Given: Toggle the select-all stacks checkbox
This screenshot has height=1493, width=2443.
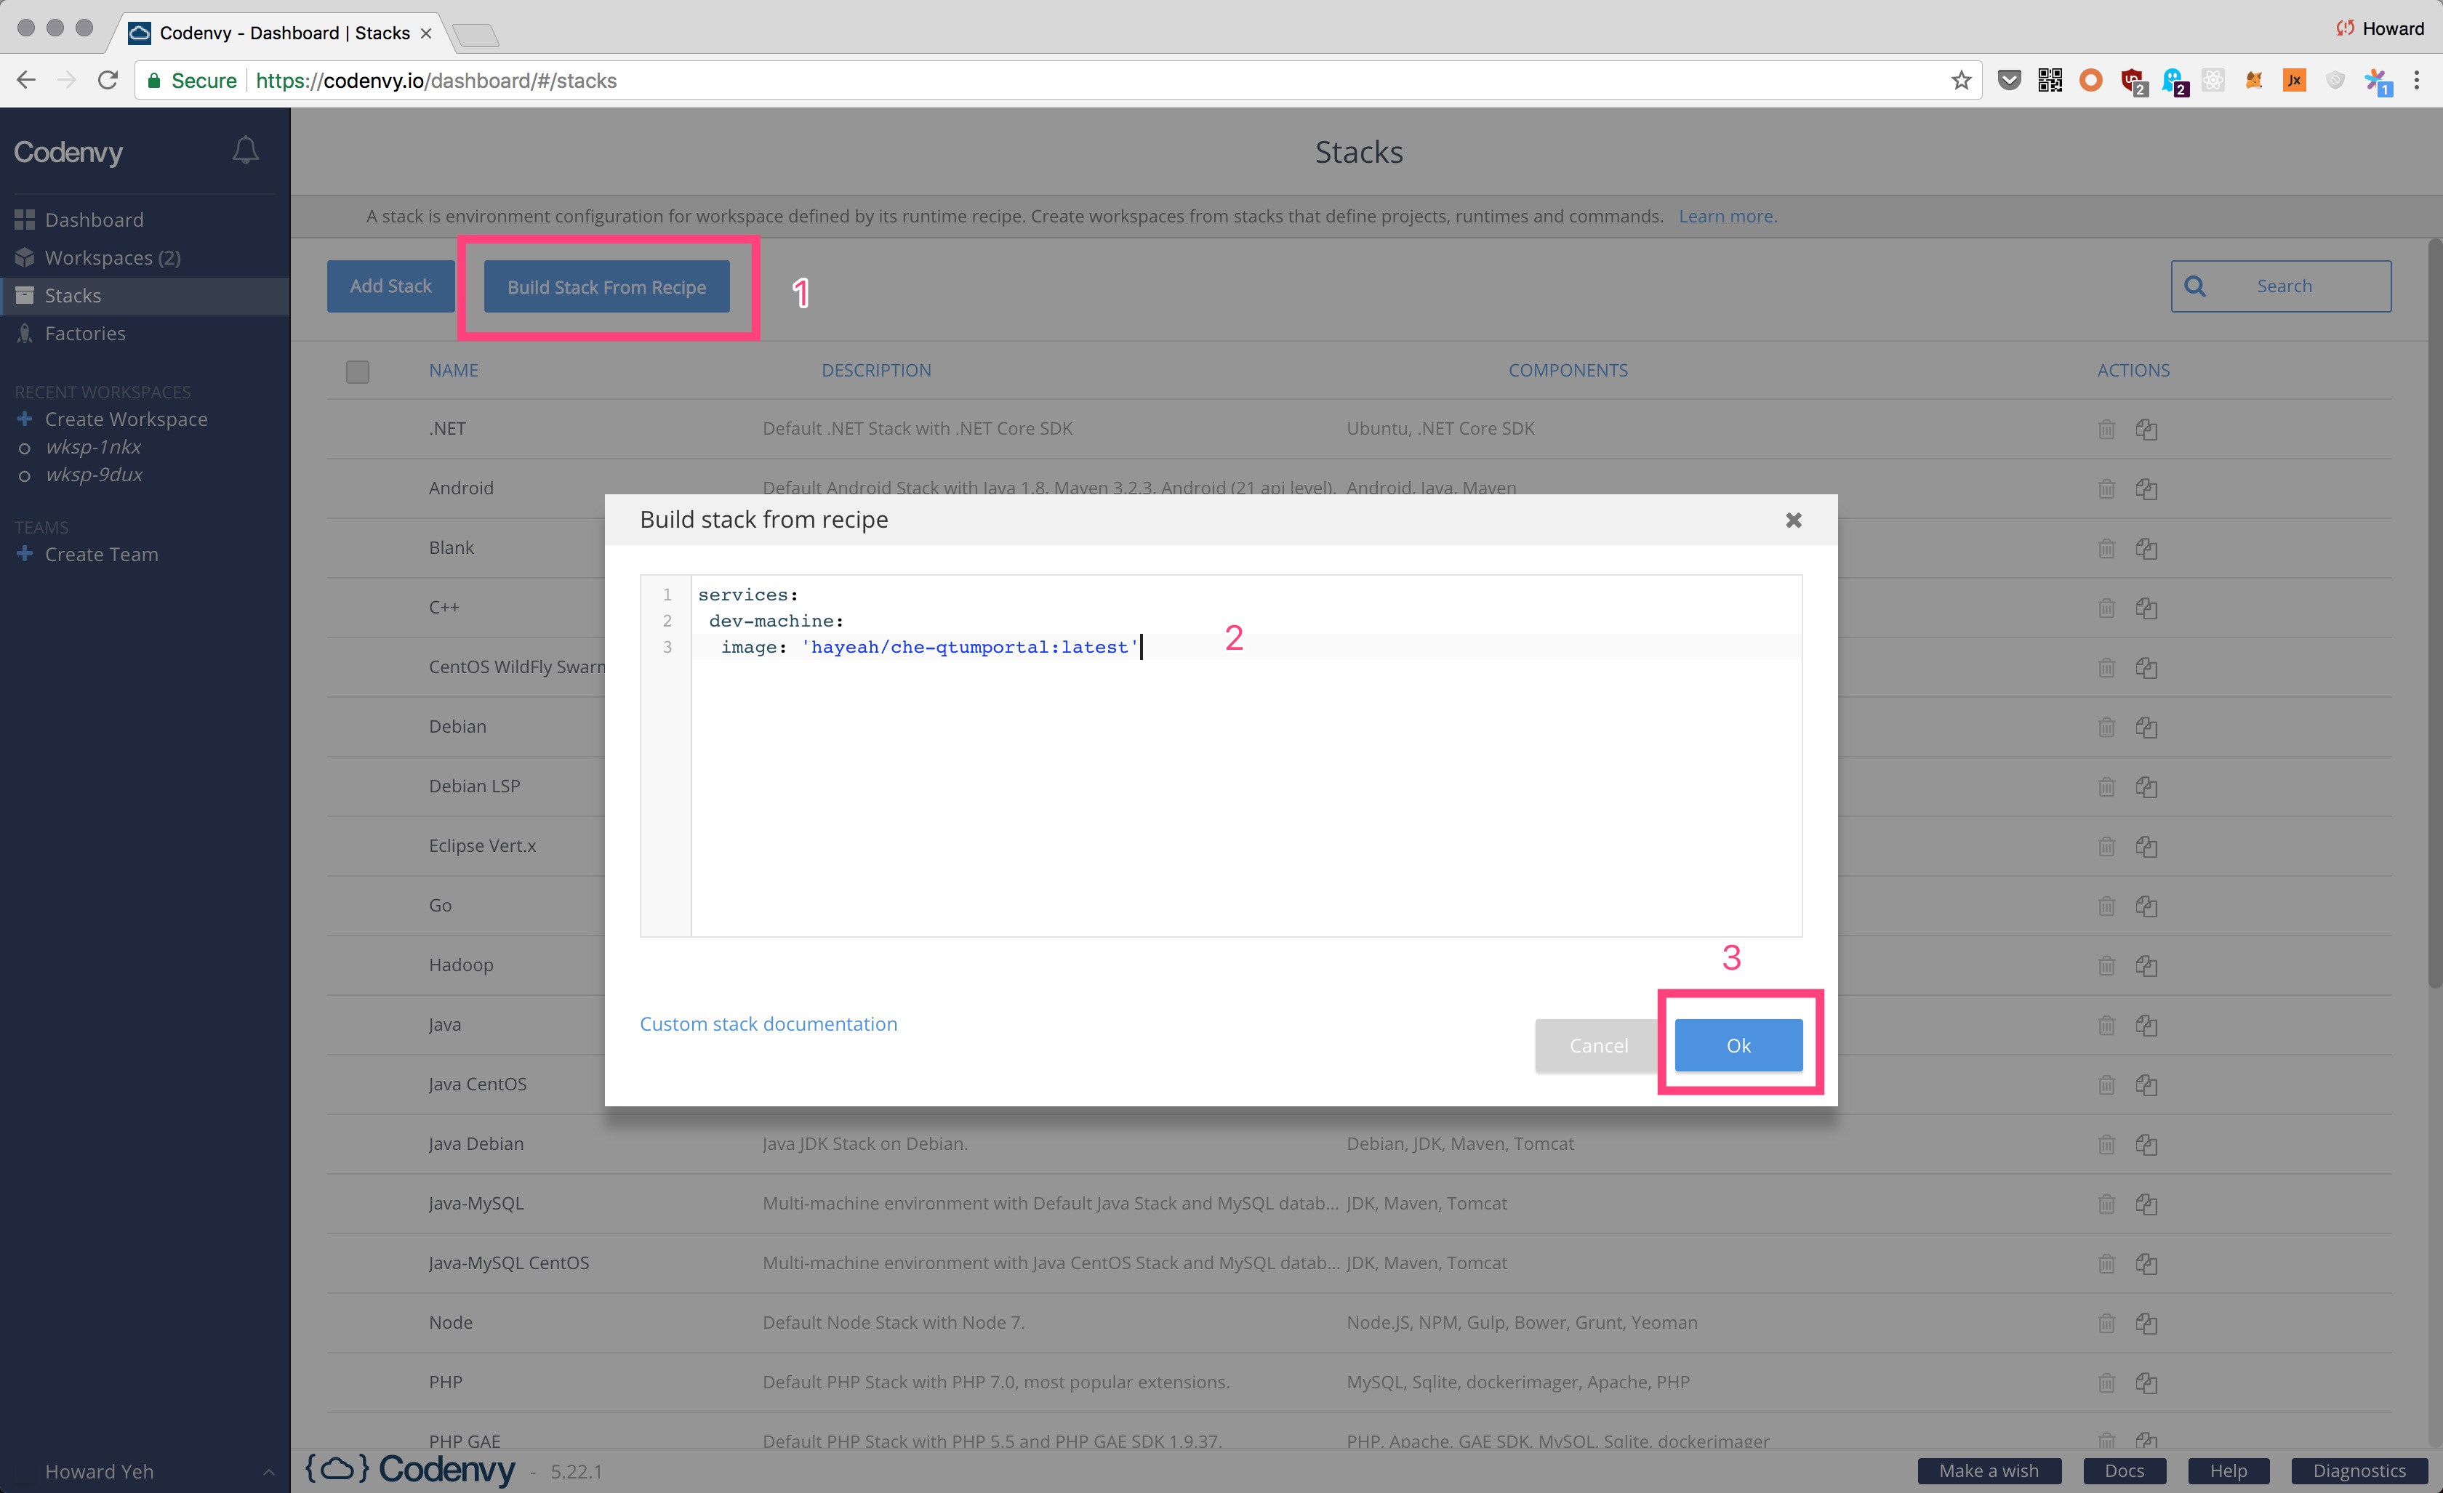Looking at the screenshot, I should pyautogui.click(x=358, y=371).
